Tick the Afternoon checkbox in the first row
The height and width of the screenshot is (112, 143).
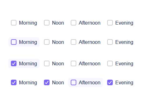point(74,23)
